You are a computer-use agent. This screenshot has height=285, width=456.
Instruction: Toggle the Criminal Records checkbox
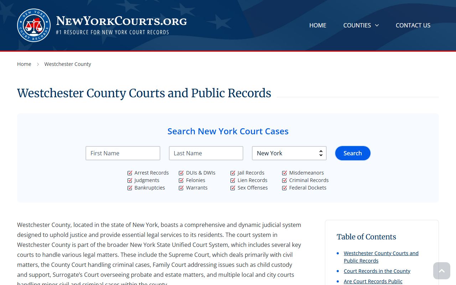tap(285, 180)
